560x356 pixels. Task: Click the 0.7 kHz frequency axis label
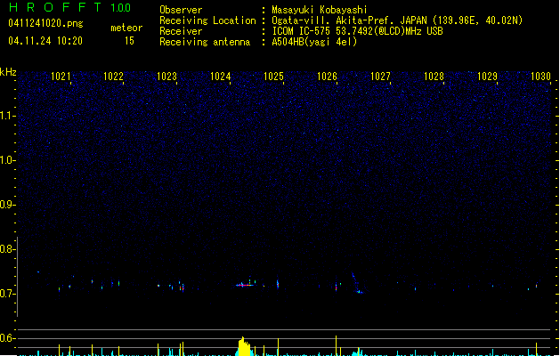[x=6, y=294]
